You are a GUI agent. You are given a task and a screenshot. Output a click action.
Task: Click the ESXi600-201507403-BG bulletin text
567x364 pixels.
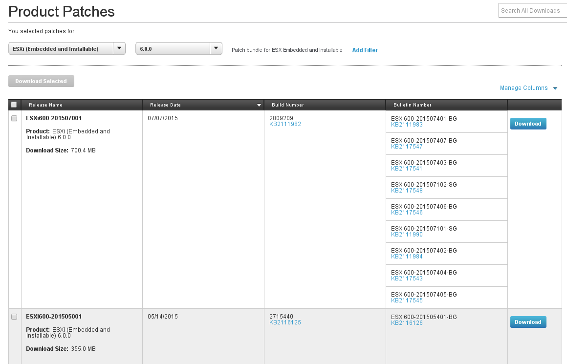pyautogui.click(x=424, y=163)
